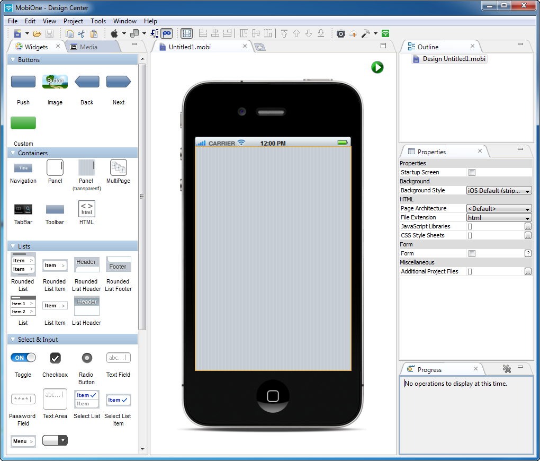Click browse button for Additional Project Files

coord(528,271)
